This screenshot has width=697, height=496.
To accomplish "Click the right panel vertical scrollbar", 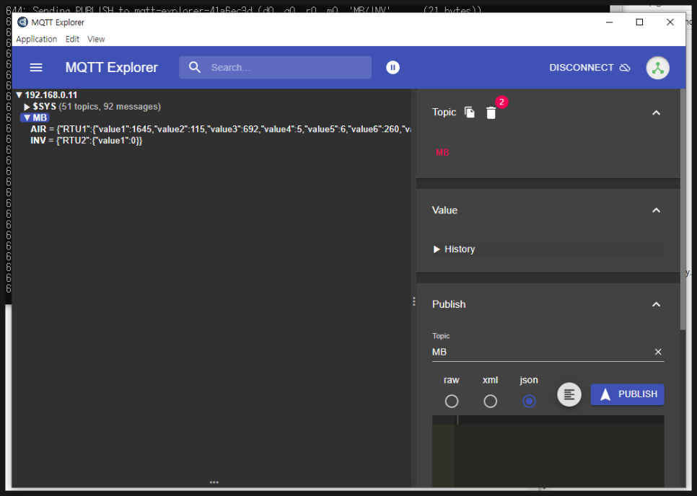I will click(x=683, y=208).
